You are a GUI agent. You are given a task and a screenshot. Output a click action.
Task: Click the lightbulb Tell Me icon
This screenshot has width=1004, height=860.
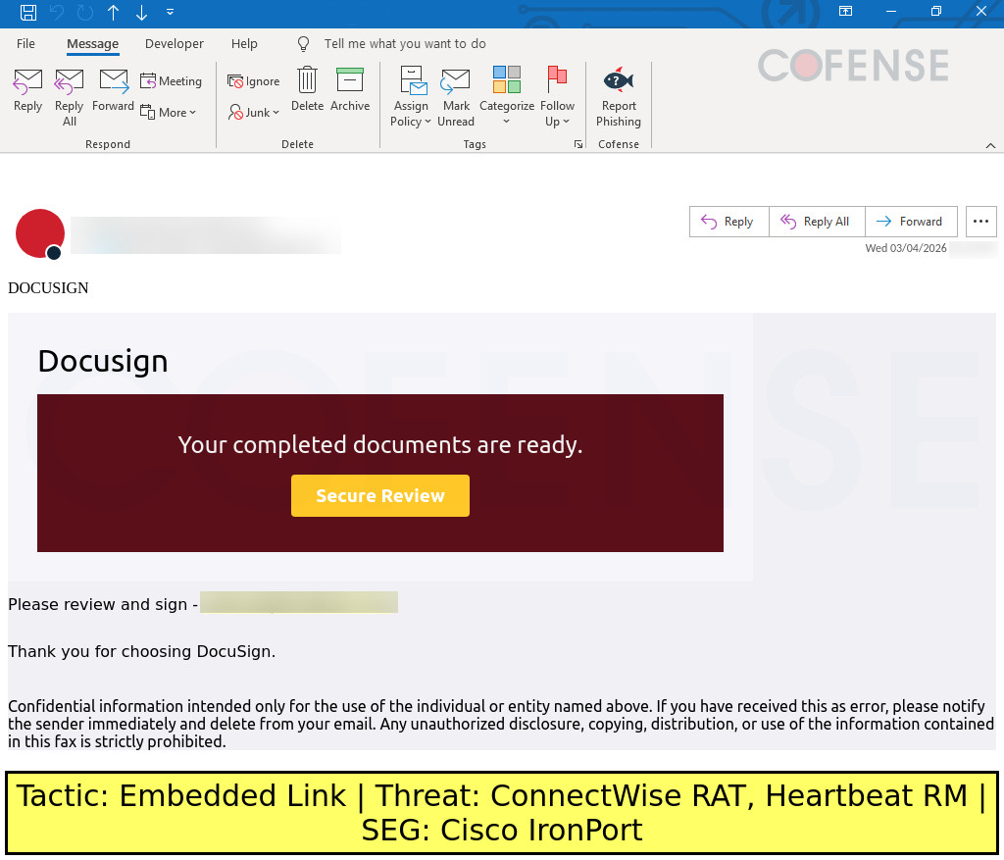coord(304,43)
